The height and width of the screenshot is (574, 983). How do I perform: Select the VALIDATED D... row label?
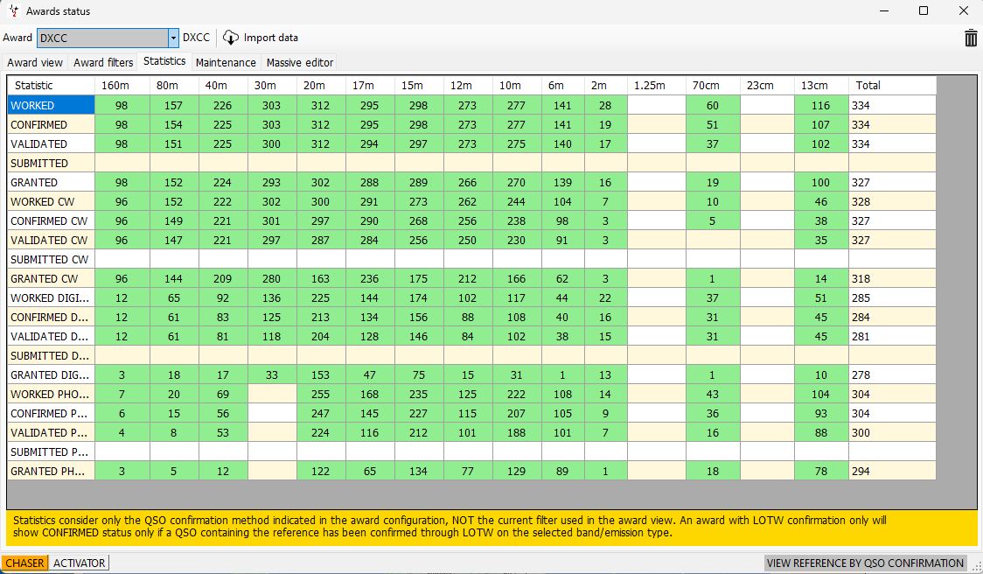pyautogui.click(x=51, y=336)
